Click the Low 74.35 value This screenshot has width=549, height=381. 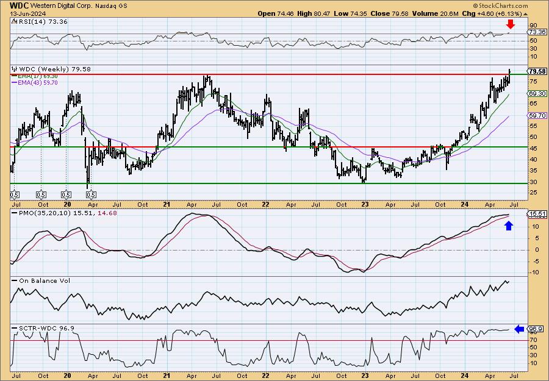coord(350,13)
